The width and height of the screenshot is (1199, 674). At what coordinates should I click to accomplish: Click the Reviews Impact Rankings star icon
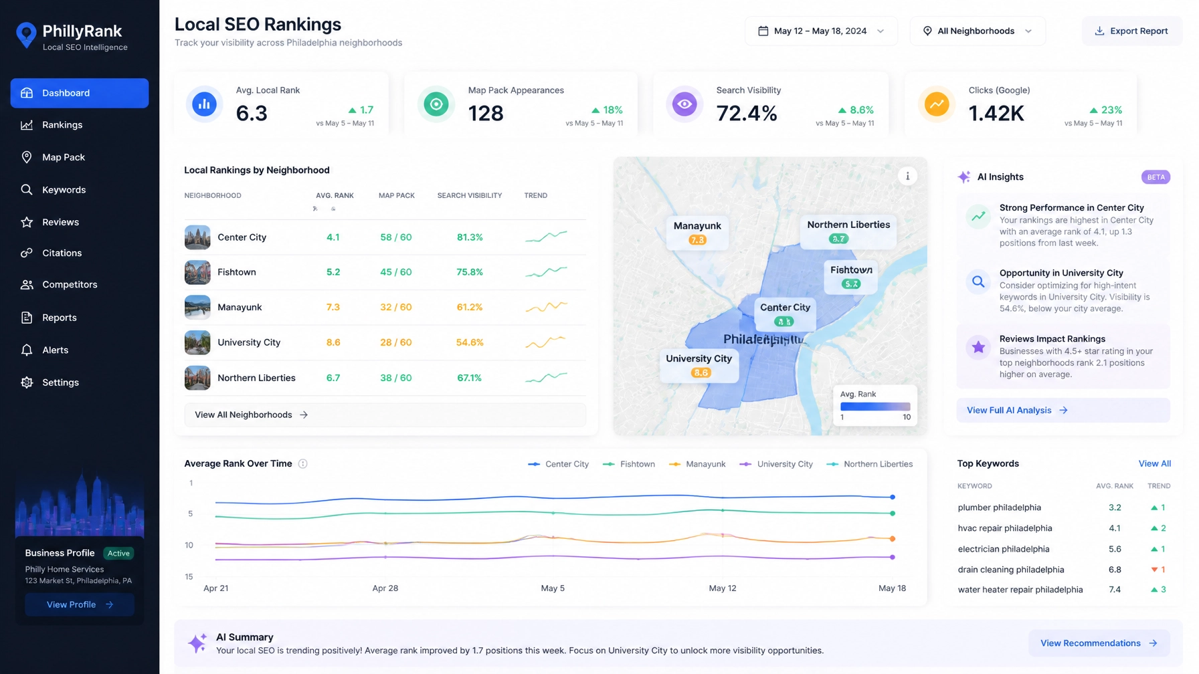(978, 347)
